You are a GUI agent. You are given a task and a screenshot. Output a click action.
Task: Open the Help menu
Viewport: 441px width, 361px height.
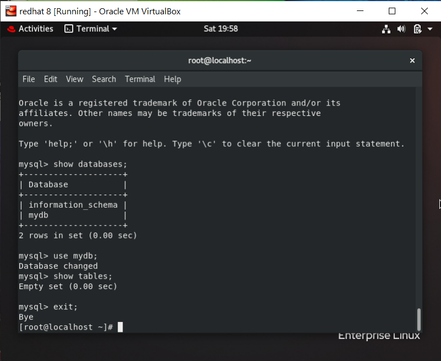tap(173, 80)
